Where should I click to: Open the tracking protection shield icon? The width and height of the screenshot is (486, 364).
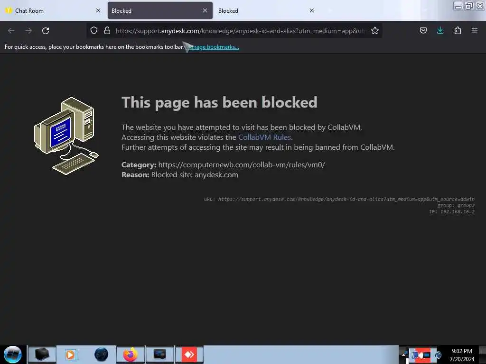(x=94, y=30)
